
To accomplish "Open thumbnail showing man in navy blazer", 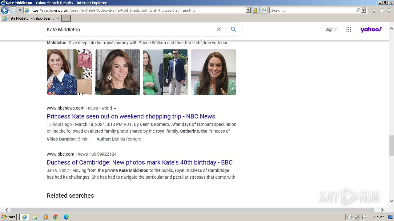I will (x=166, y=72).
